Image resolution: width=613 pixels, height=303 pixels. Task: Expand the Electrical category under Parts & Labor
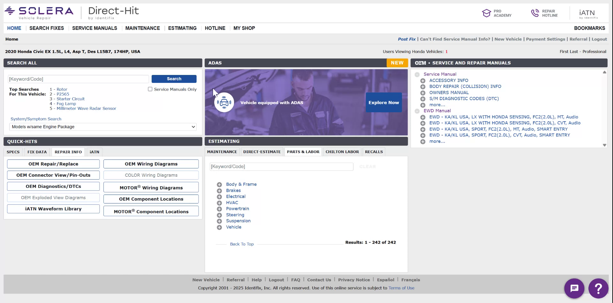[219, 197]
